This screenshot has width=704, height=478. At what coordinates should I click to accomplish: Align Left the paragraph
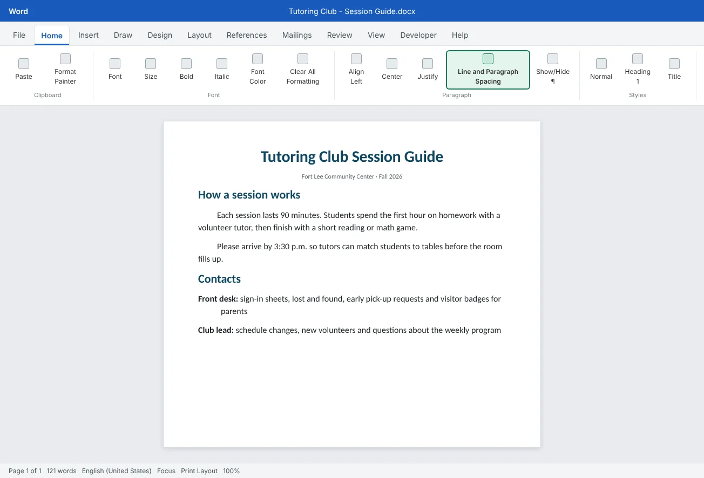(356, 70)
